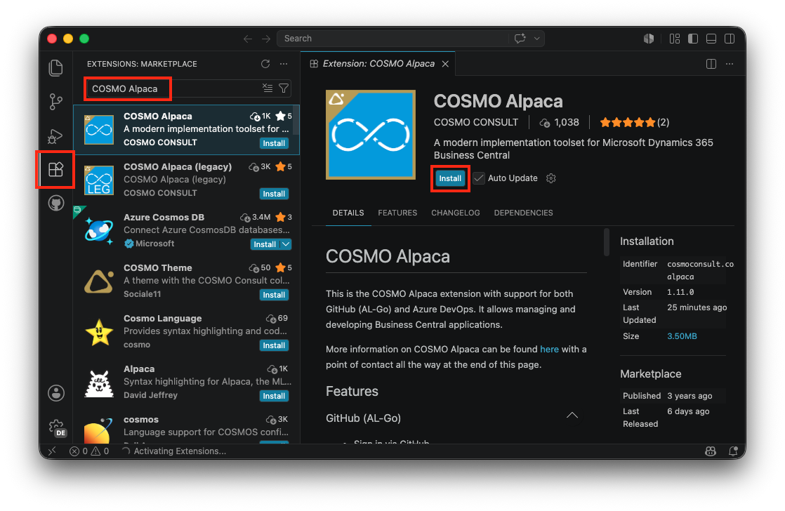Open the extensions filter menu

[284, 88]
